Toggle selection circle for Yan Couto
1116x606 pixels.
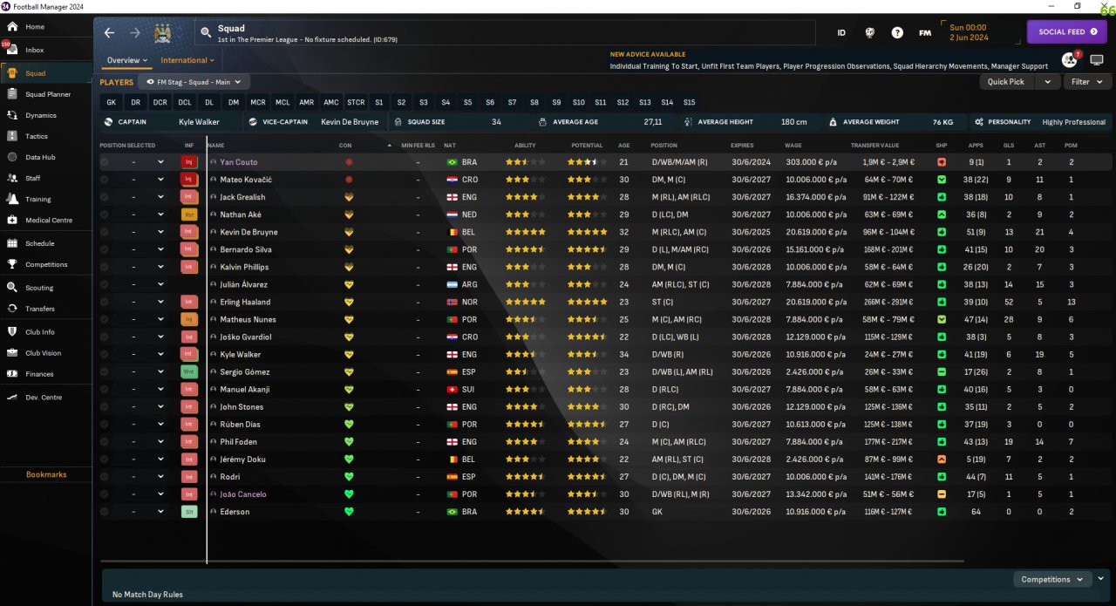(105, 162)
